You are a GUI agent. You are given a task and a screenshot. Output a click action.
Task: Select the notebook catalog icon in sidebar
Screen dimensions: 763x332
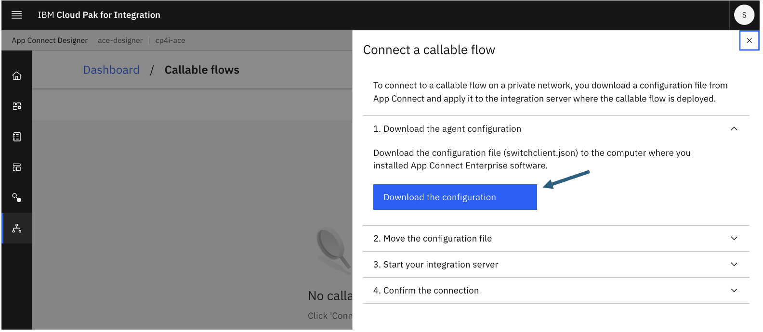point(17,137)
